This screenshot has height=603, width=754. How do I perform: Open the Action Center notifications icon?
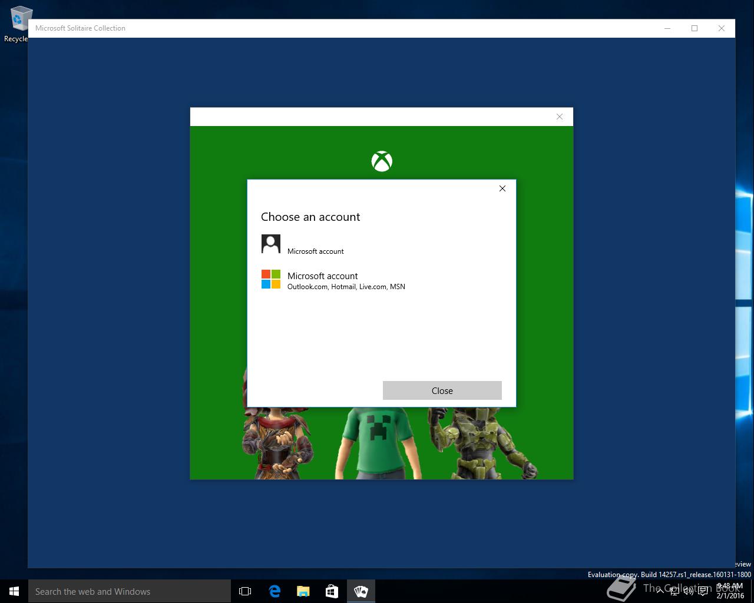tap(703, 591)
